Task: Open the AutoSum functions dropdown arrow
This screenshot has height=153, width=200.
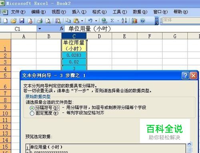Action: tap(118, 21)
